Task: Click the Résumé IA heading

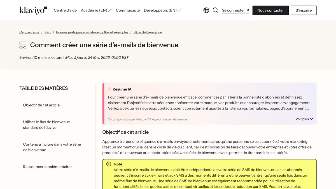Action: [122, 89]
